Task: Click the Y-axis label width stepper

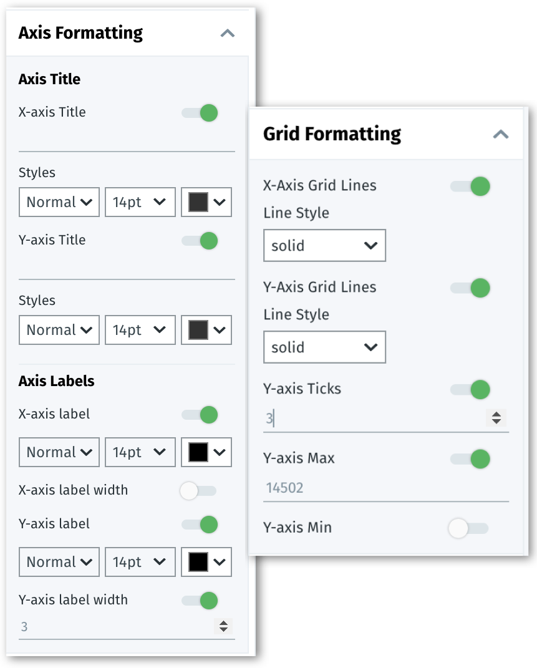Action: (223, 626)
